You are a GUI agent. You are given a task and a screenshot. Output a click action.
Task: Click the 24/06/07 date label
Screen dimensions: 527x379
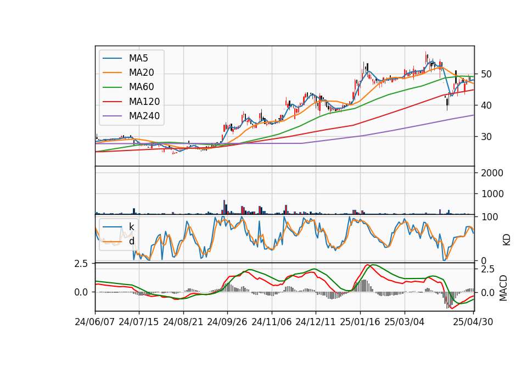pos(95,322)
